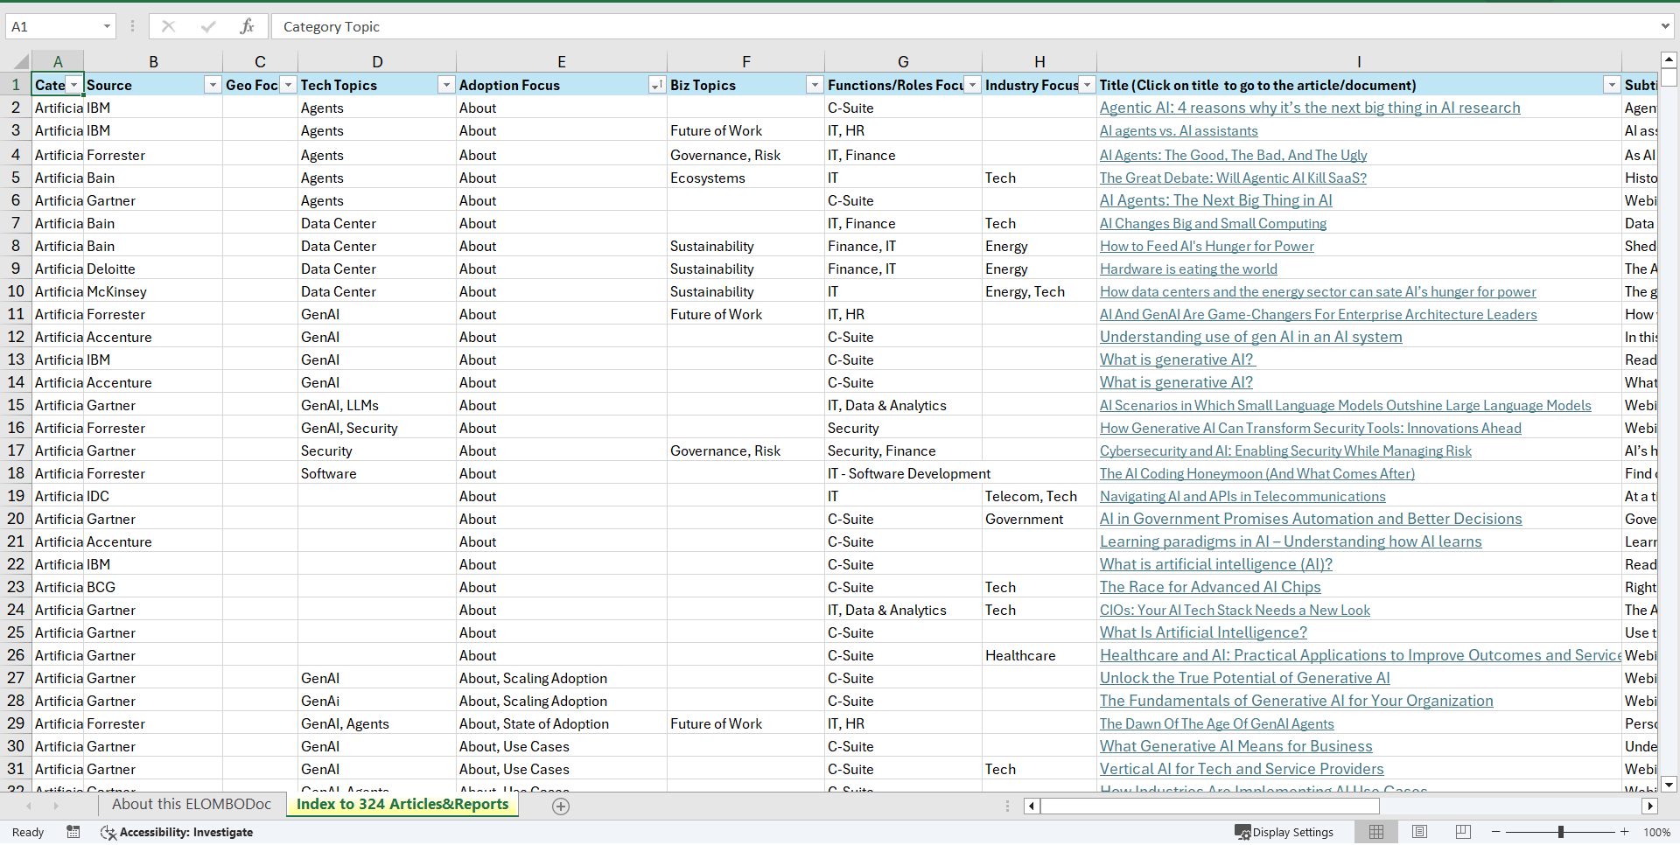1680x845 pixels.
Task: Select the 'Healthcare' industry cell
Action: pos(1039,656)
